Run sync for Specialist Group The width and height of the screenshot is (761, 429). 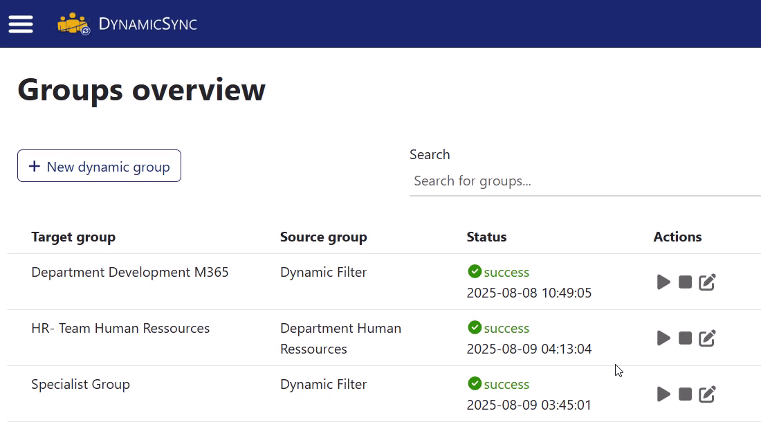pos(663,394)
